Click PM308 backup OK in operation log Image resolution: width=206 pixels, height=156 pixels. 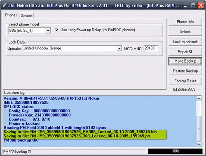pos(21,140)
